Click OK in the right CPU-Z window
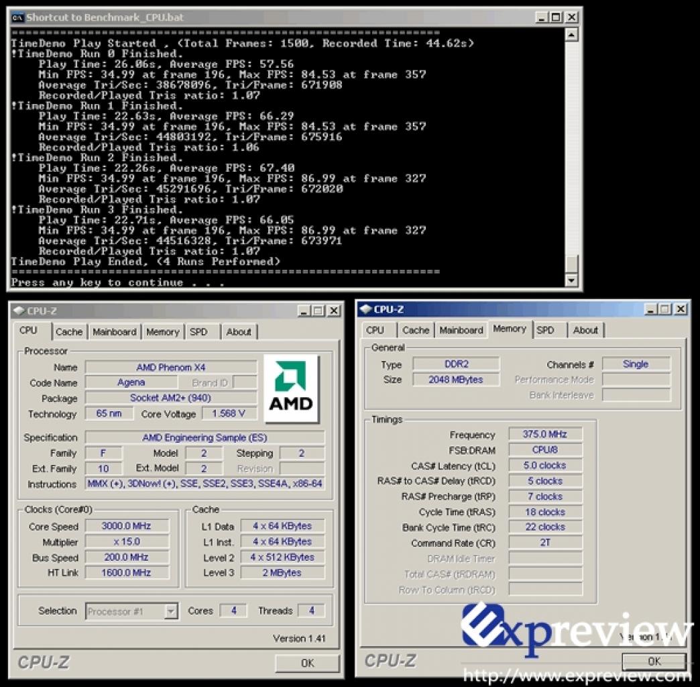Screen dimensions: 700x687 point(654,661)
